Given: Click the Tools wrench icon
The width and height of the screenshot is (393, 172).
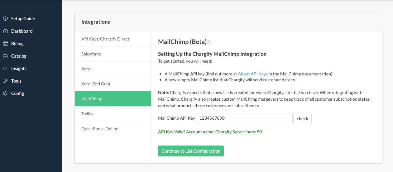Looking at the screenshot, I should click(5, 81).
